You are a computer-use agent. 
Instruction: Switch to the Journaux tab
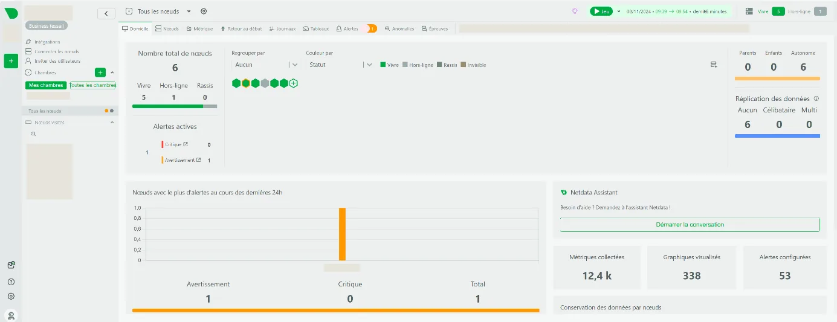(283, 28)
